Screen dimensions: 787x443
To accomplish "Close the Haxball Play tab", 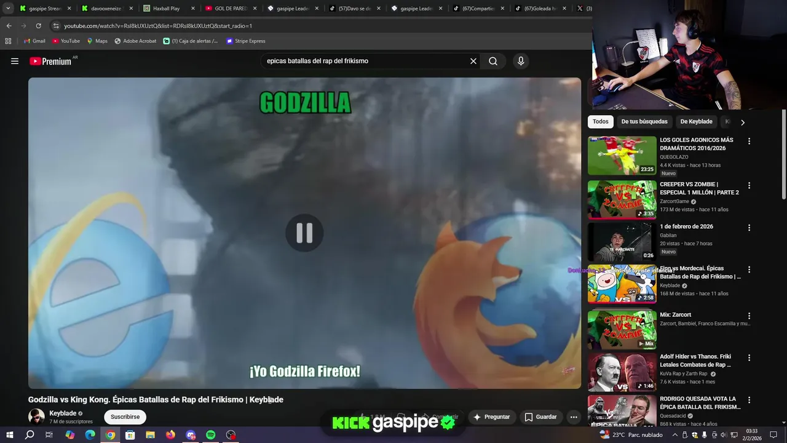I will [193, 9].
